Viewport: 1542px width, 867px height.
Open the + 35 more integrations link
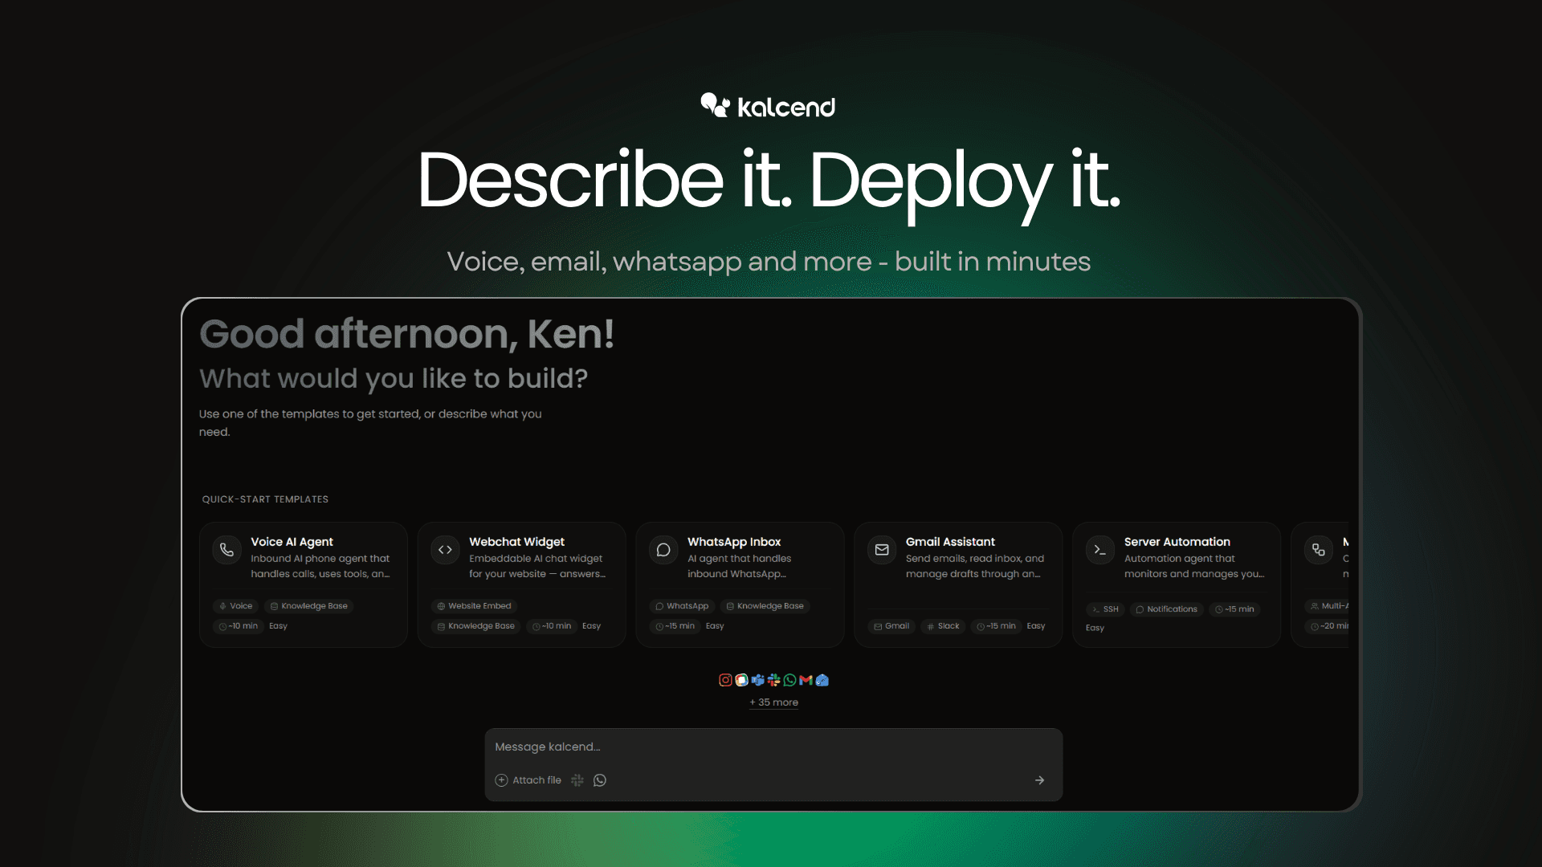click(773, 702)
